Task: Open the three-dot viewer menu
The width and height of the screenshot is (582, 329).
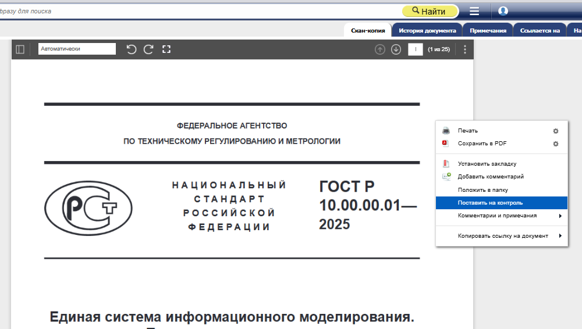Action: tap(464, 49)
